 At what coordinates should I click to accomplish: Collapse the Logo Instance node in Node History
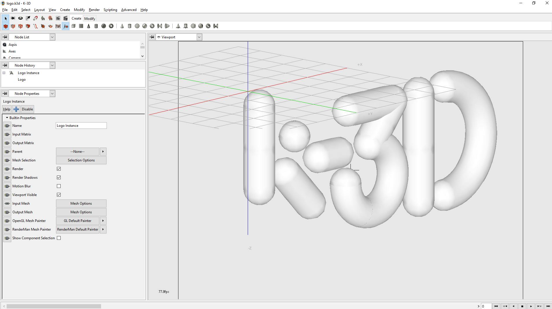[x=4, y=73]
